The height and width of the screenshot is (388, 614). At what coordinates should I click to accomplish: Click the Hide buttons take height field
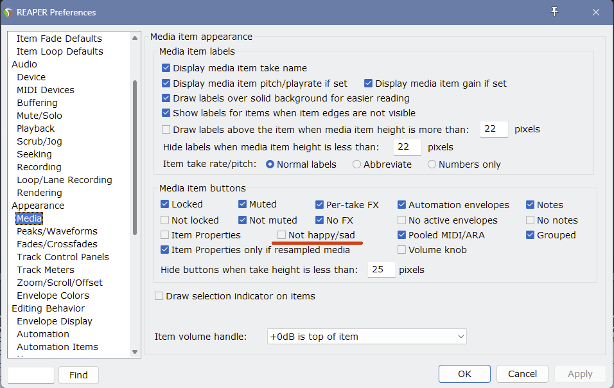[382, 269]
